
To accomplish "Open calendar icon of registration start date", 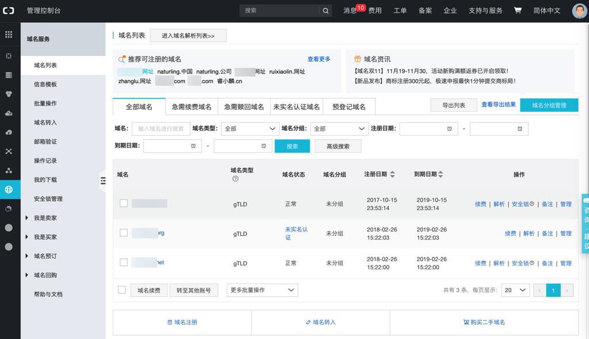I will [449, 129].
